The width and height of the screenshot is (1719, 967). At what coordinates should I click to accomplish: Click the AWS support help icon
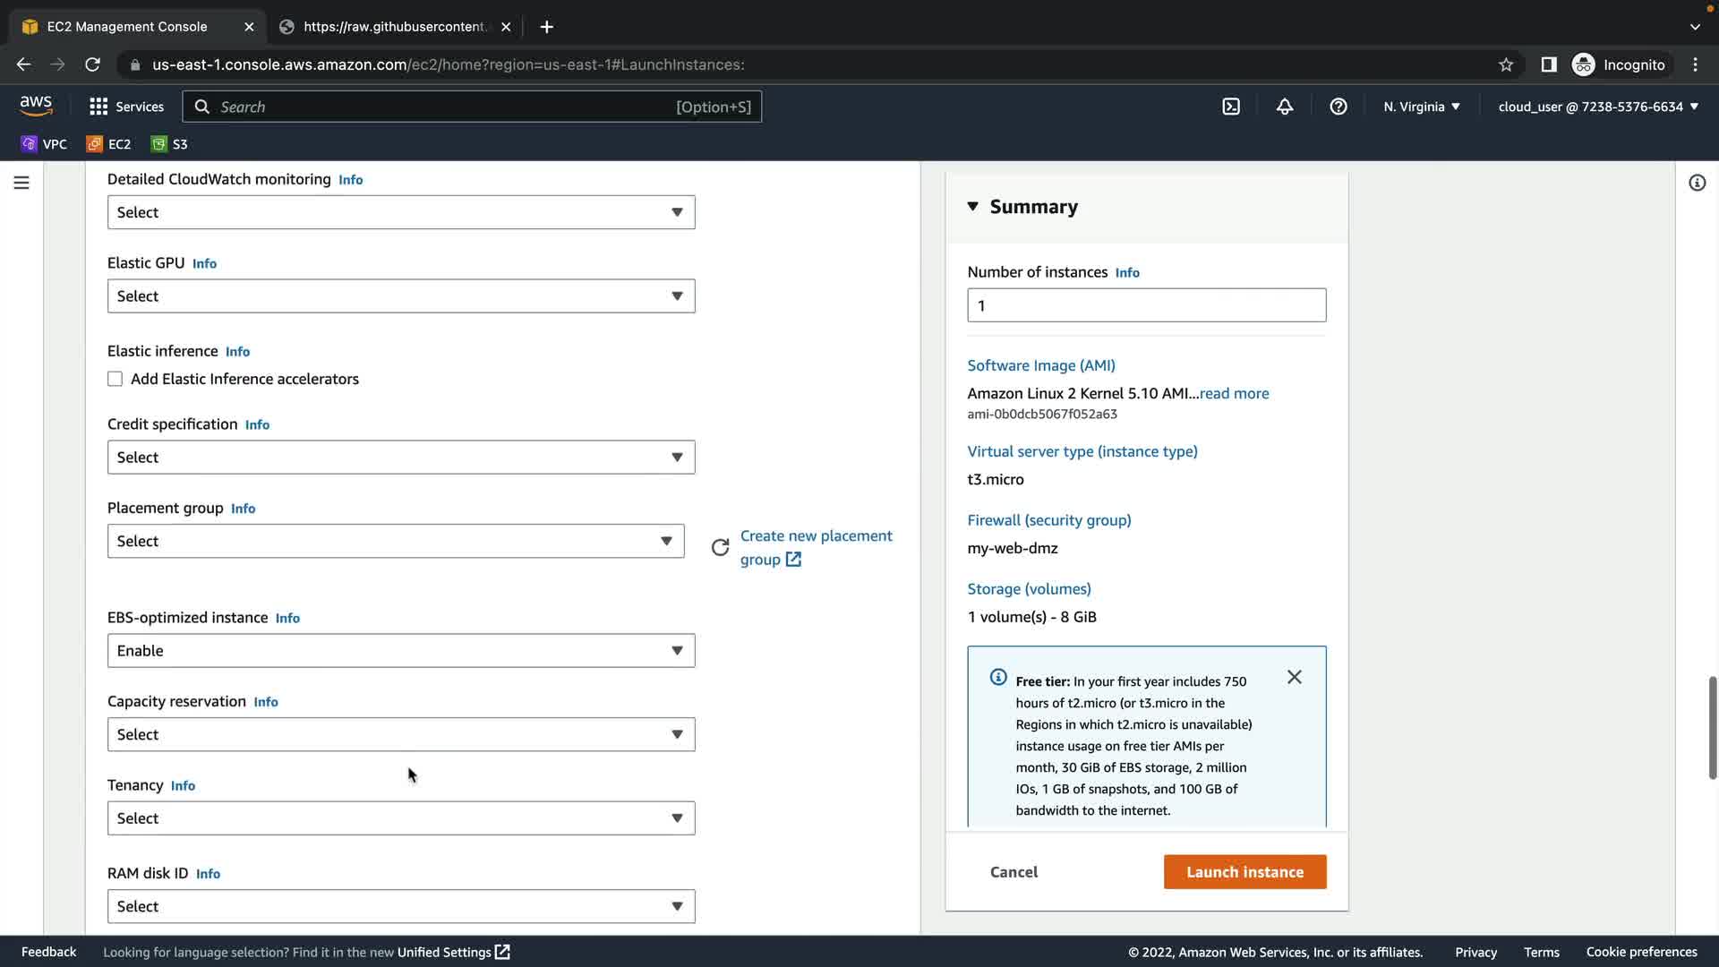(1338, 107)
